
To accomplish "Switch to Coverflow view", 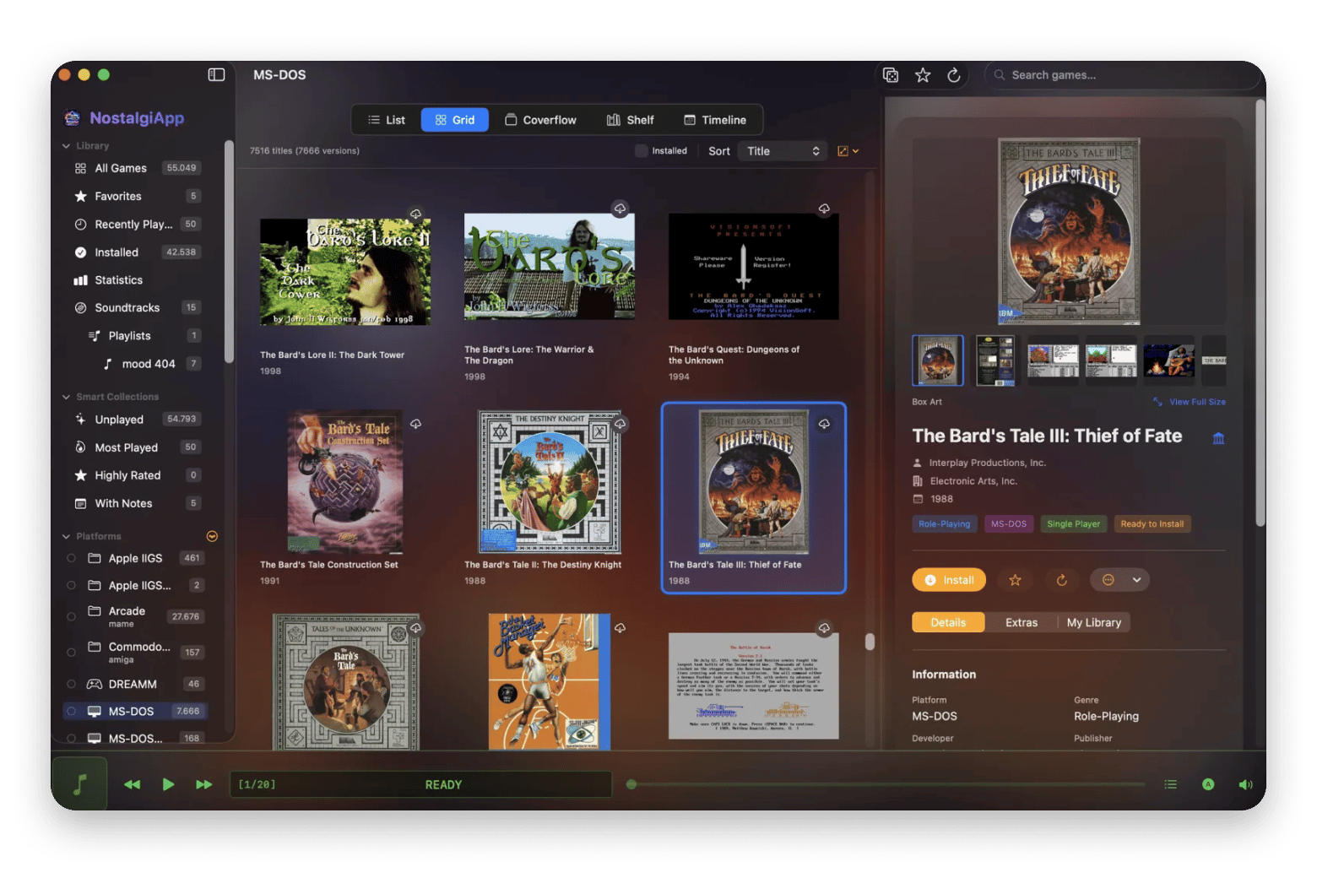I will click(540, 120).
